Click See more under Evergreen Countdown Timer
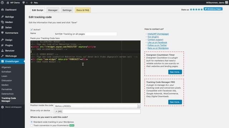The height and width of the screenshot is (128, 229). [175, 72]
